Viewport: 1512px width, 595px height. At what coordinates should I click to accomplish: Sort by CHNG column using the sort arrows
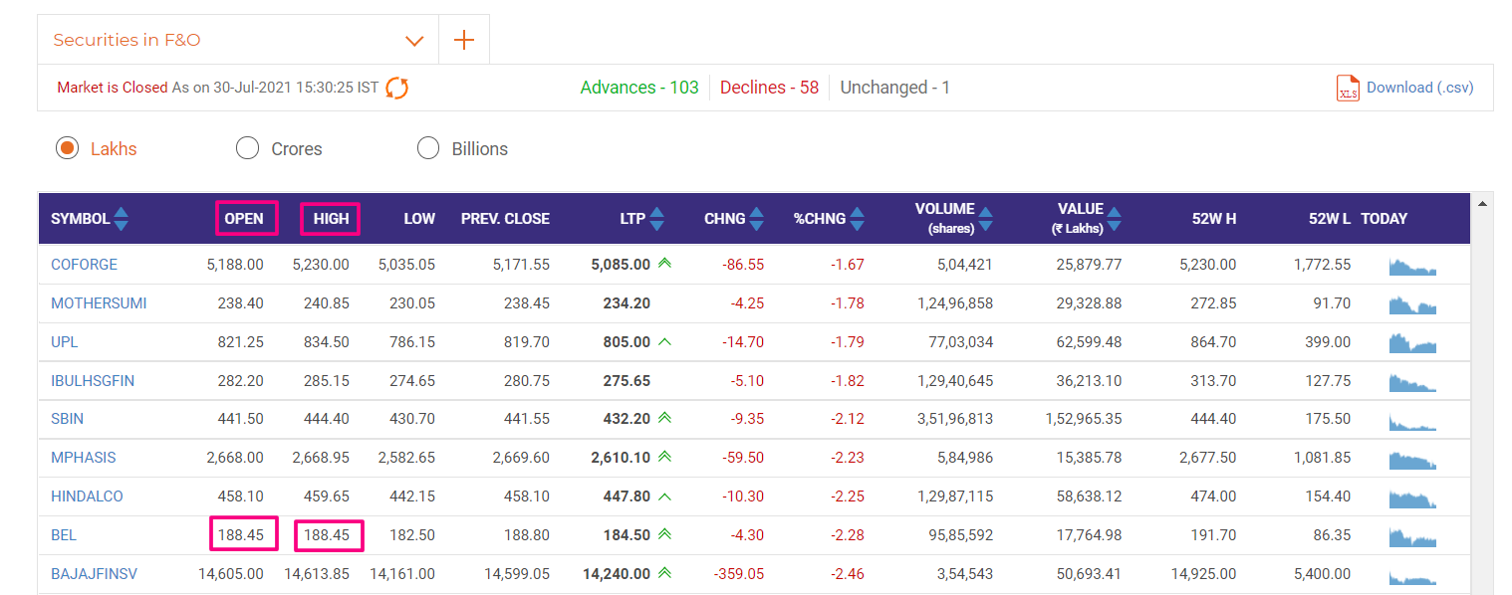[756, 219]
